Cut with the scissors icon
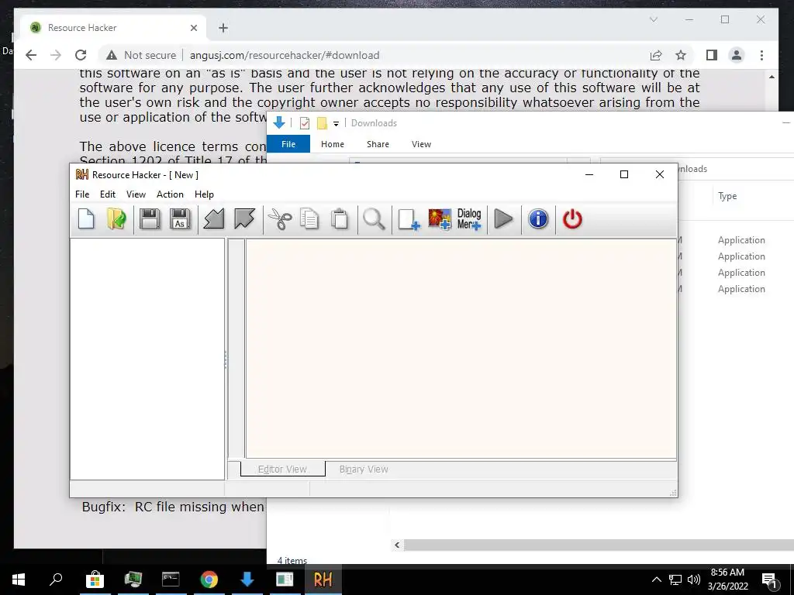794x595 pixels. (x=279, y=219)
